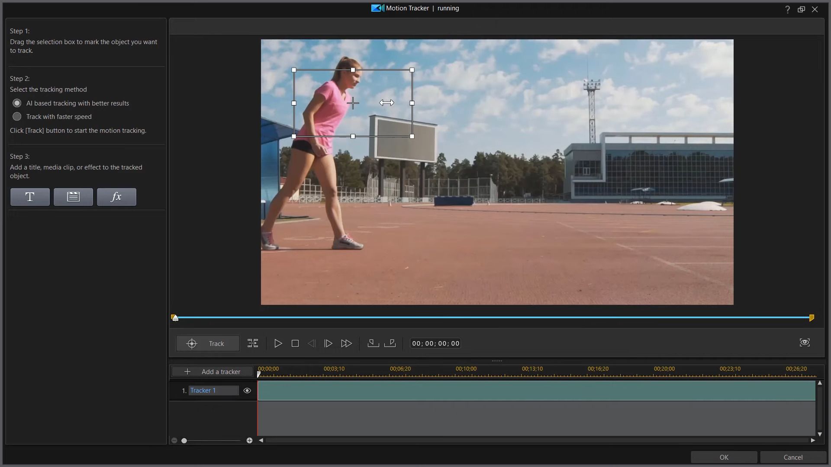Hide Tracker 1 with eye icon

click(247, 390)
